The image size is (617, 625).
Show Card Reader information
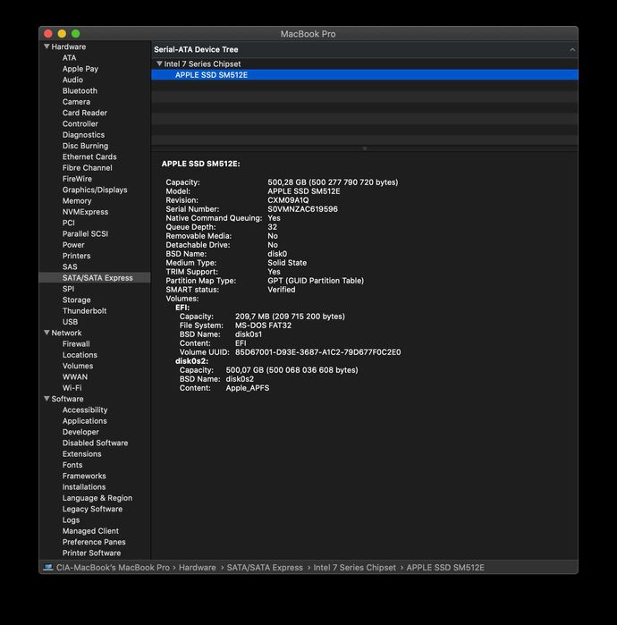tap(84, 113)
